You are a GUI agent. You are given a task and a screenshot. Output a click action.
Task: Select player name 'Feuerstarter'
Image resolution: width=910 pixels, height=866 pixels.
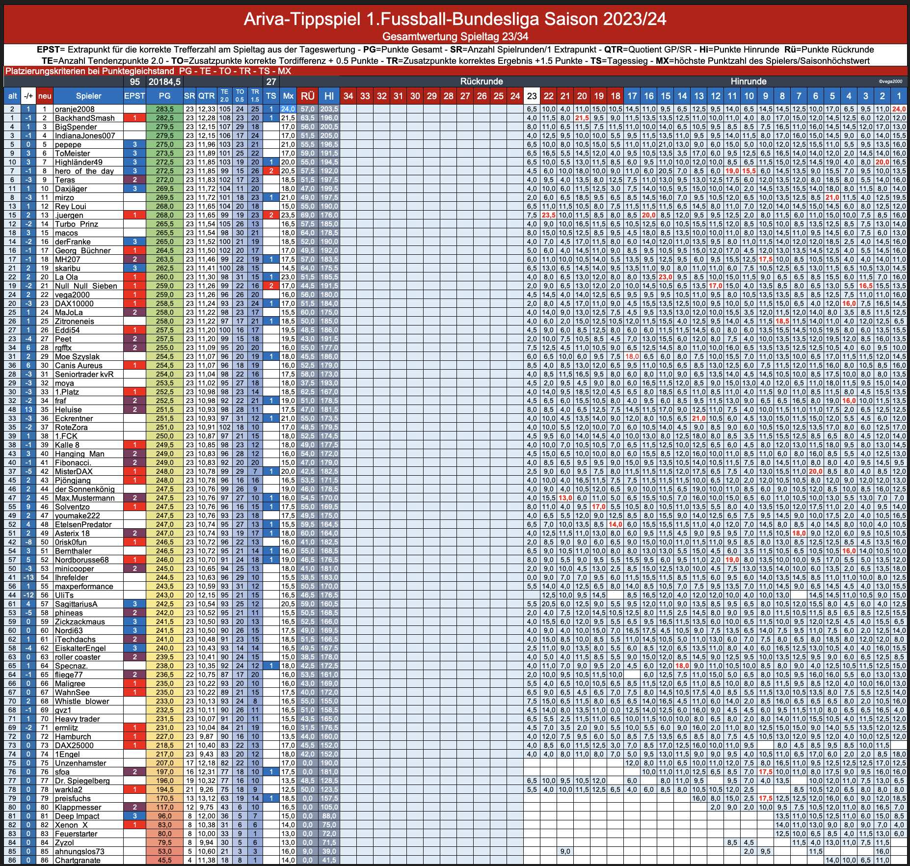pos(76,834)
